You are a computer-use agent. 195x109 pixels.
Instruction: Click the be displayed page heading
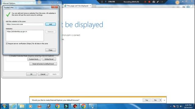(84, 25)
